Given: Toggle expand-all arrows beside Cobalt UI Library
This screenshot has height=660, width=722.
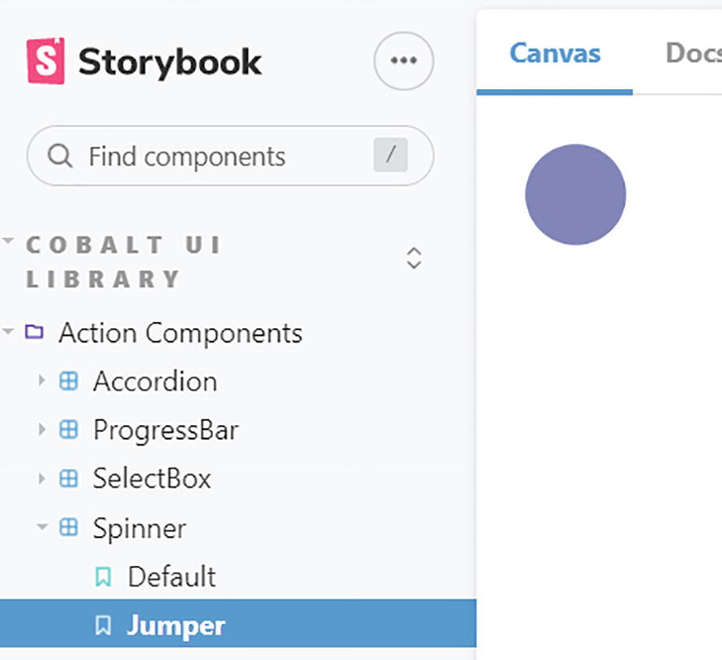Looking at the screenshot, I should (x=414, y=258).
